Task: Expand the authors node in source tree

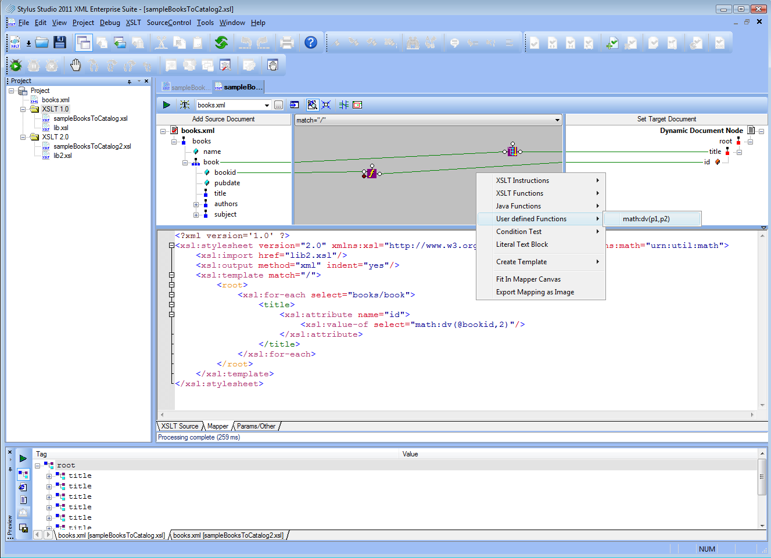Action: 196,204
